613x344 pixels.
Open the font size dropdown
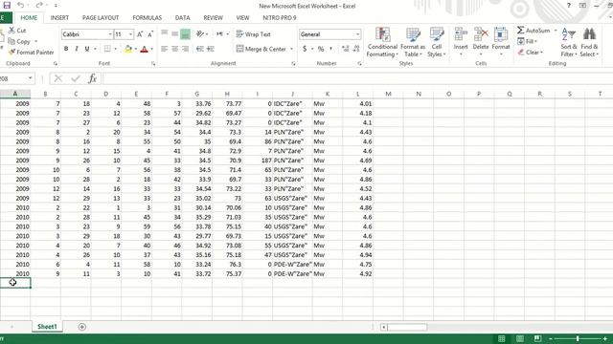(x=130, y=34)
